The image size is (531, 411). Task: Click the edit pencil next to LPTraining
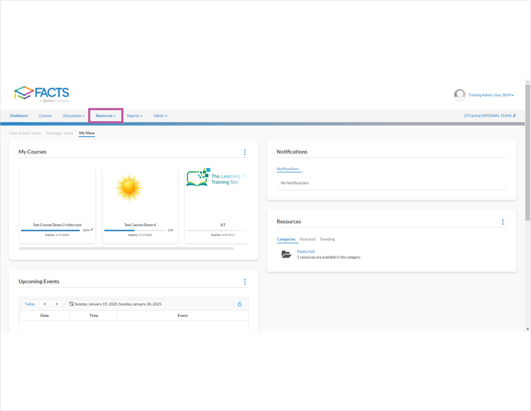514,115
